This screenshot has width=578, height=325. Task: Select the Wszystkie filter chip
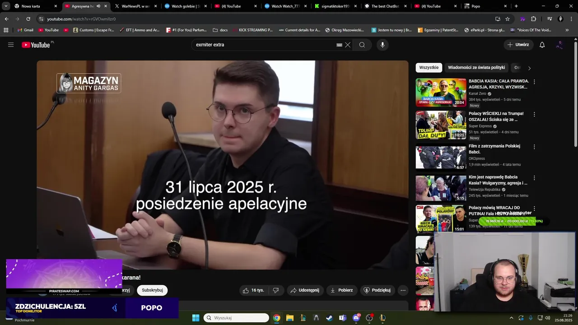click(429, 68)
